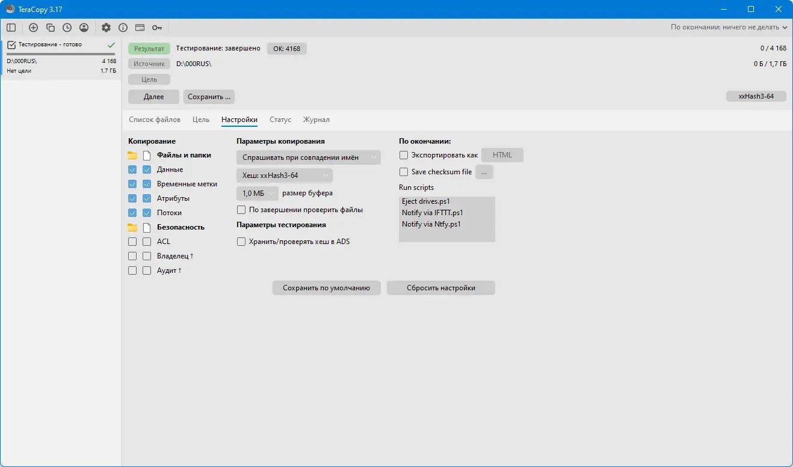Click the 'Источник' button
This screenshot has width=793, height=467.
coord(149,64)
